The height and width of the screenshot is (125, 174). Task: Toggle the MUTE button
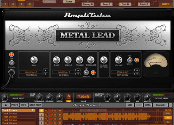[x=165, y=4]
